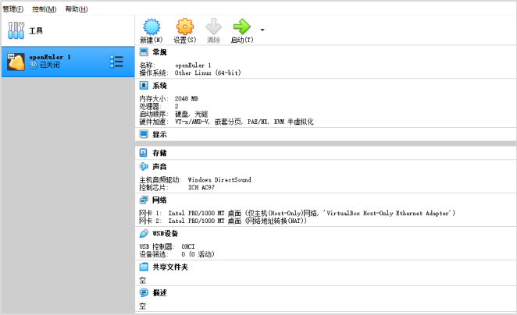Open the 共享文件夹 section header
The height and width of the screenshot is (315, 517).
(x=170, y=267)
